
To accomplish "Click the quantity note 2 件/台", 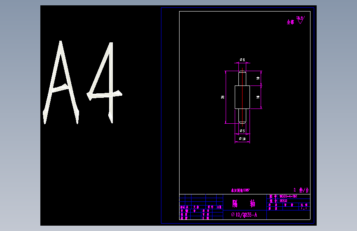I will (301, 190).
